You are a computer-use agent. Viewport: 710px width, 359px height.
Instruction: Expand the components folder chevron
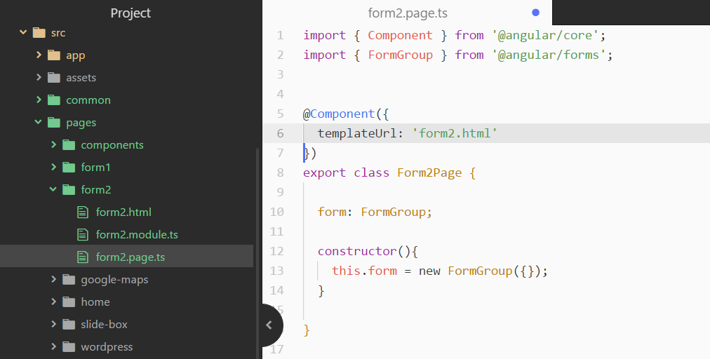[53, 144]
